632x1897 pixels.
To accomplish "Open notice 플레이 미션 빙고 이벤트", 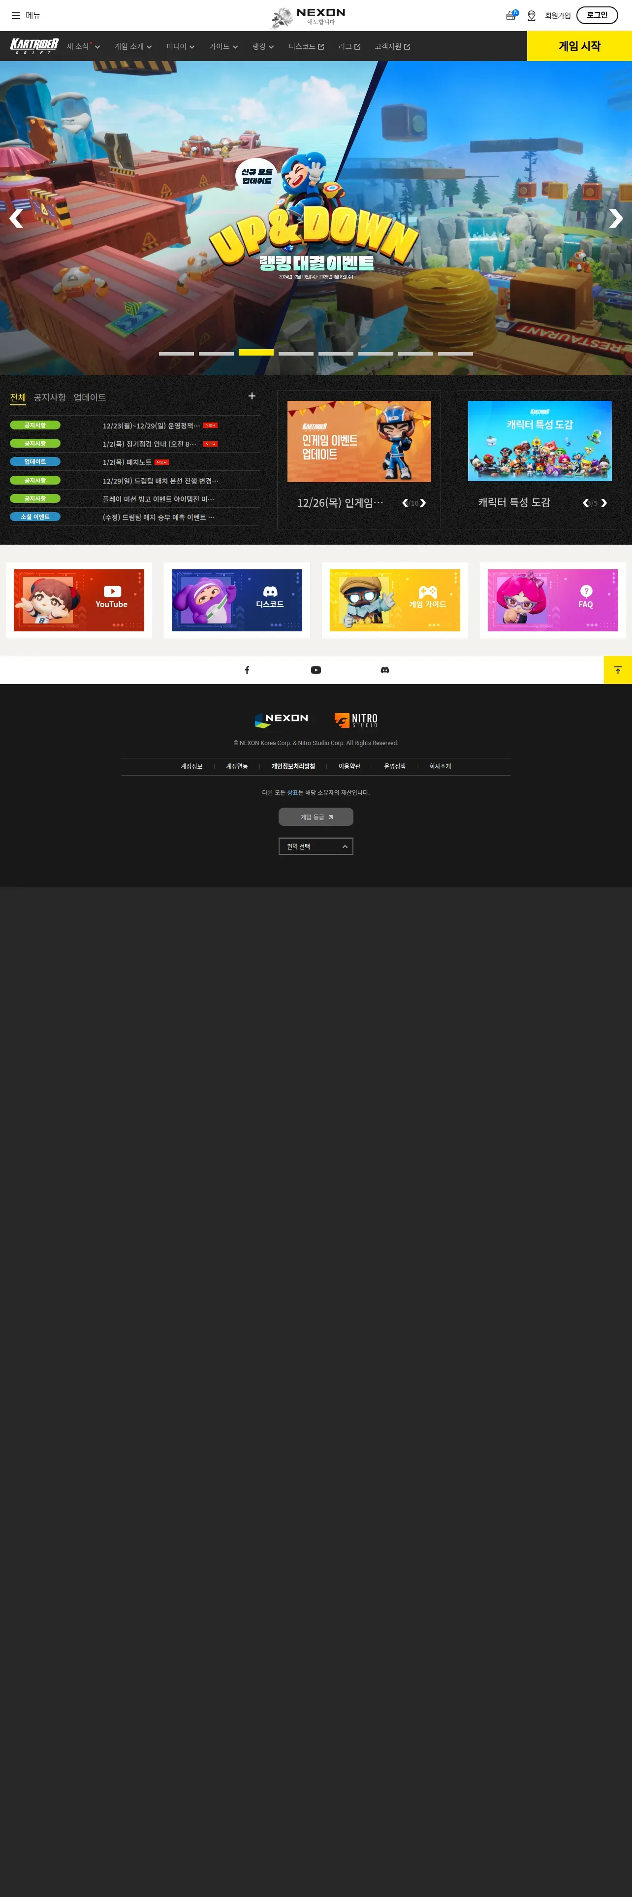I will pos(158,499).
